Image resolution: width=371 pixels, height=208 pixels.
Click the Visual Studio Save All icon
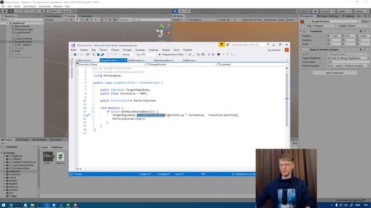pos(103,55)
